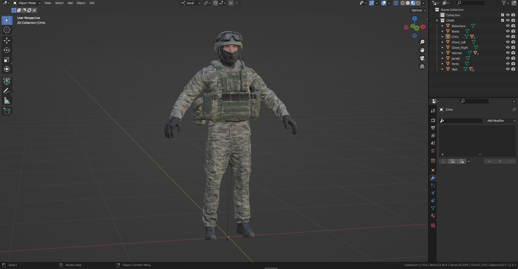Screen dimensions: 518x269
Task: Open the GIS menu
Action: 92,3
